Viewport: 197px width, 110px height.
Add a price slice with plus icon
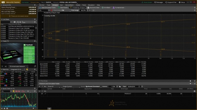click(x=190, y=81)
